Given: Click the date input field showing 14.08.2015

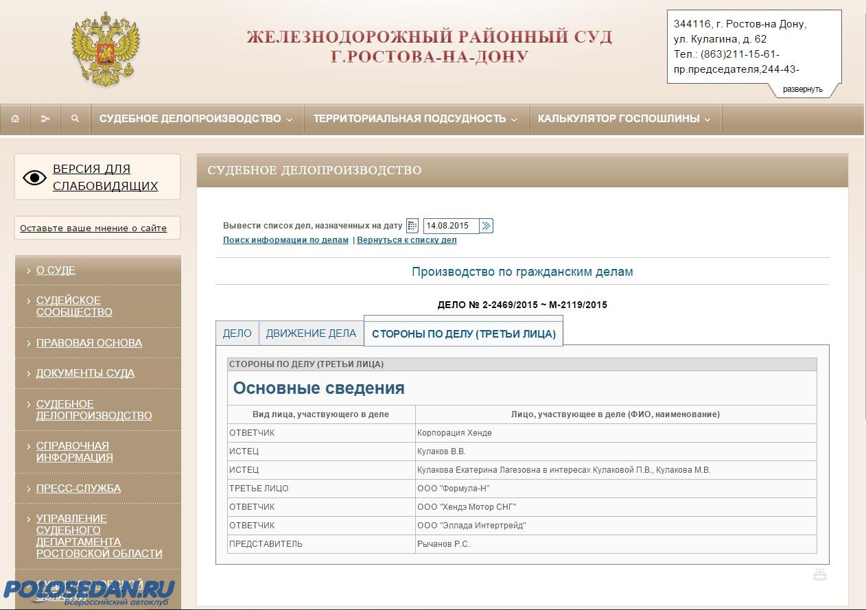Looking at the screenshot, I should [450, 226].
